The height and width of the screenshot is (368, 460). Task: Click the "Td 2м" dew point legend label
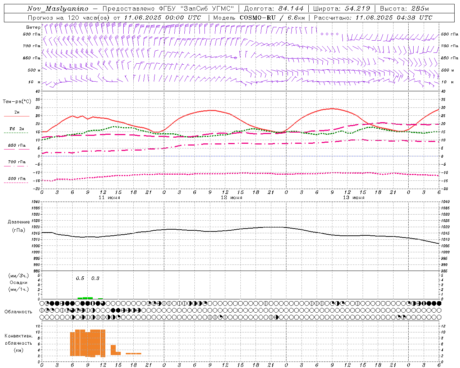17,129
